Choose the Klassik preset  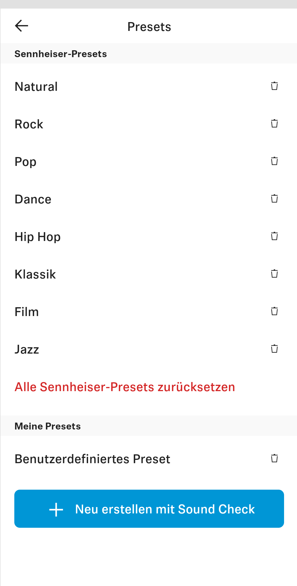click(35, 274)
